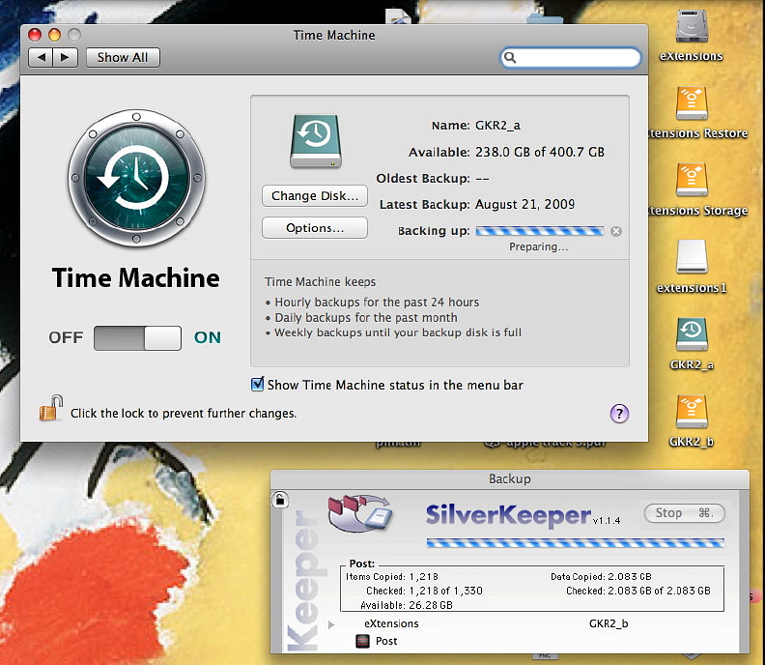Click the SilverKeeper folders-to-disk logo icon
765x665 pixels.
coord(360,512)
